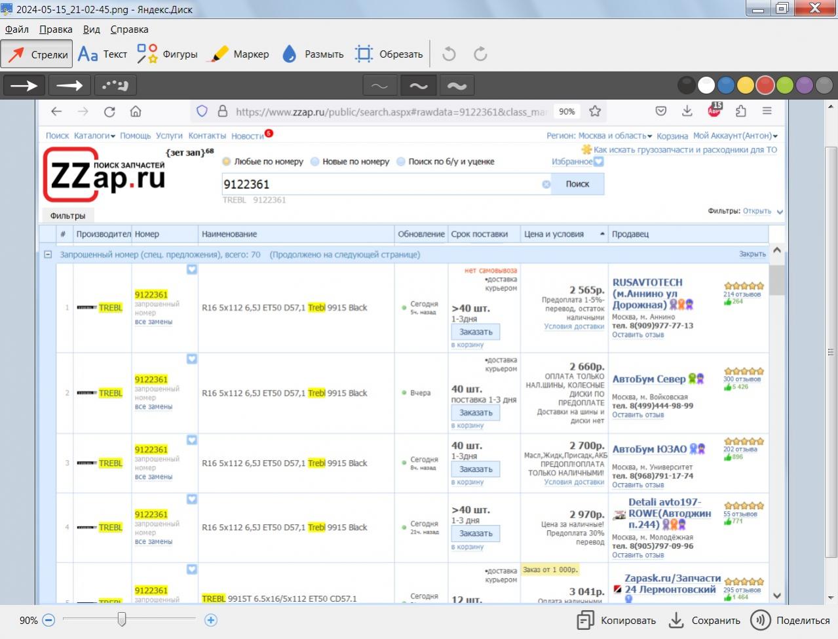Select the thickest line thickness

coord(457,86)
